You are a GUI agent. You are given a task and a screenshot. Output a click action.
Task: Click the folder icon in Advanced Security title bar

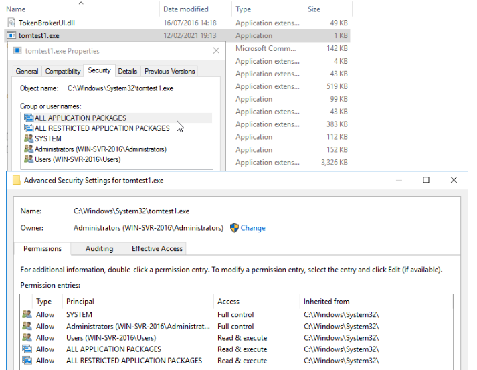tap(16, 180)
